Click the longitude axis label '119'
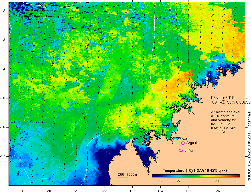251x194 pixels. 20,191
